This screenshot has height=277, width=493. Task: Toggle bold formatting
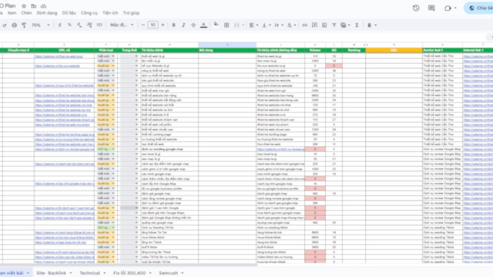174,25
